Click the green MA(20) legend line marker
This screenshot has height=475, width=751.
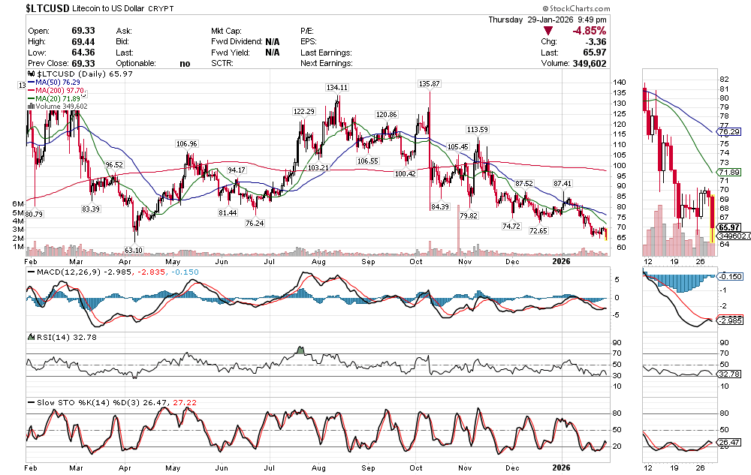30,98
